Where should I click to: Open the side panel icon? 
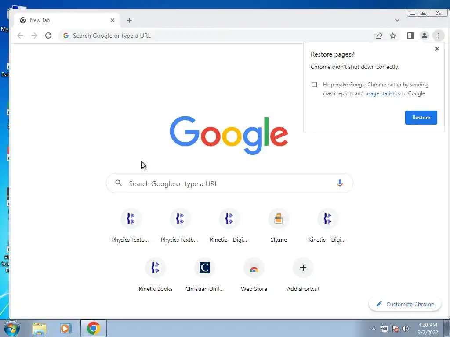[x=410, y=36]
